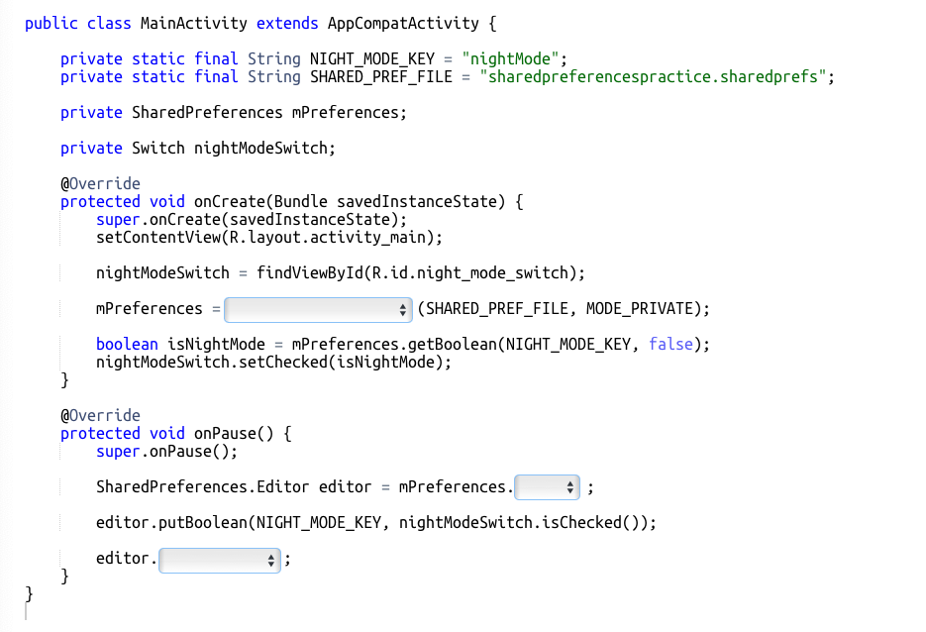Screen dimensions: 926x632
Task: Click 'protected void onCreate' method signature
Action: point(292,202)
